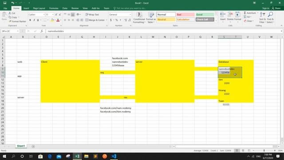Click the Insert Function fx icon

tap(42, 31)
